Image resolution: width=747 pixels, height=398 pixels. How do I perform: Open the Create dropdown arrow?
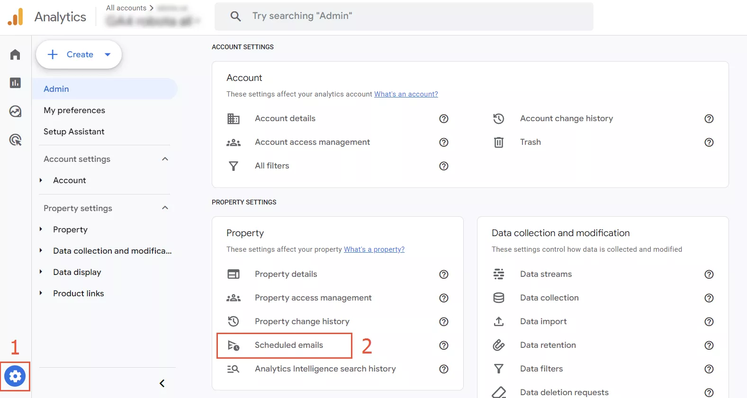(x=108, y=54)
